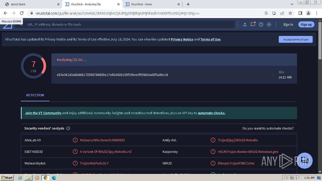322x181 pixels.
Task: Click the system tray volume icon
Action: pos(286,178)
